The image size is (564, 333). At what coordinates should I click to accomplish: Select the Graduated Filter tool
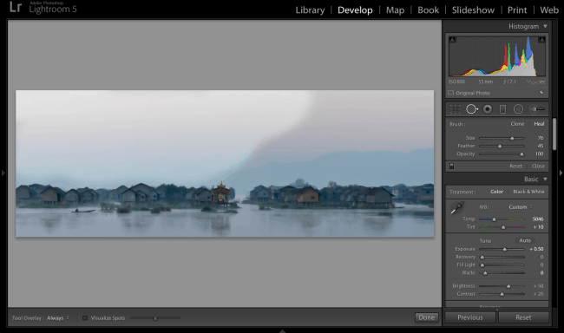[503, 109]
